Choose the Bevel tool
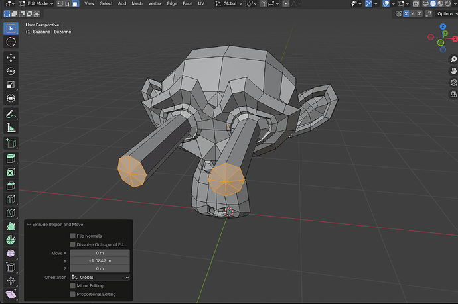 (x=11, y=185)
